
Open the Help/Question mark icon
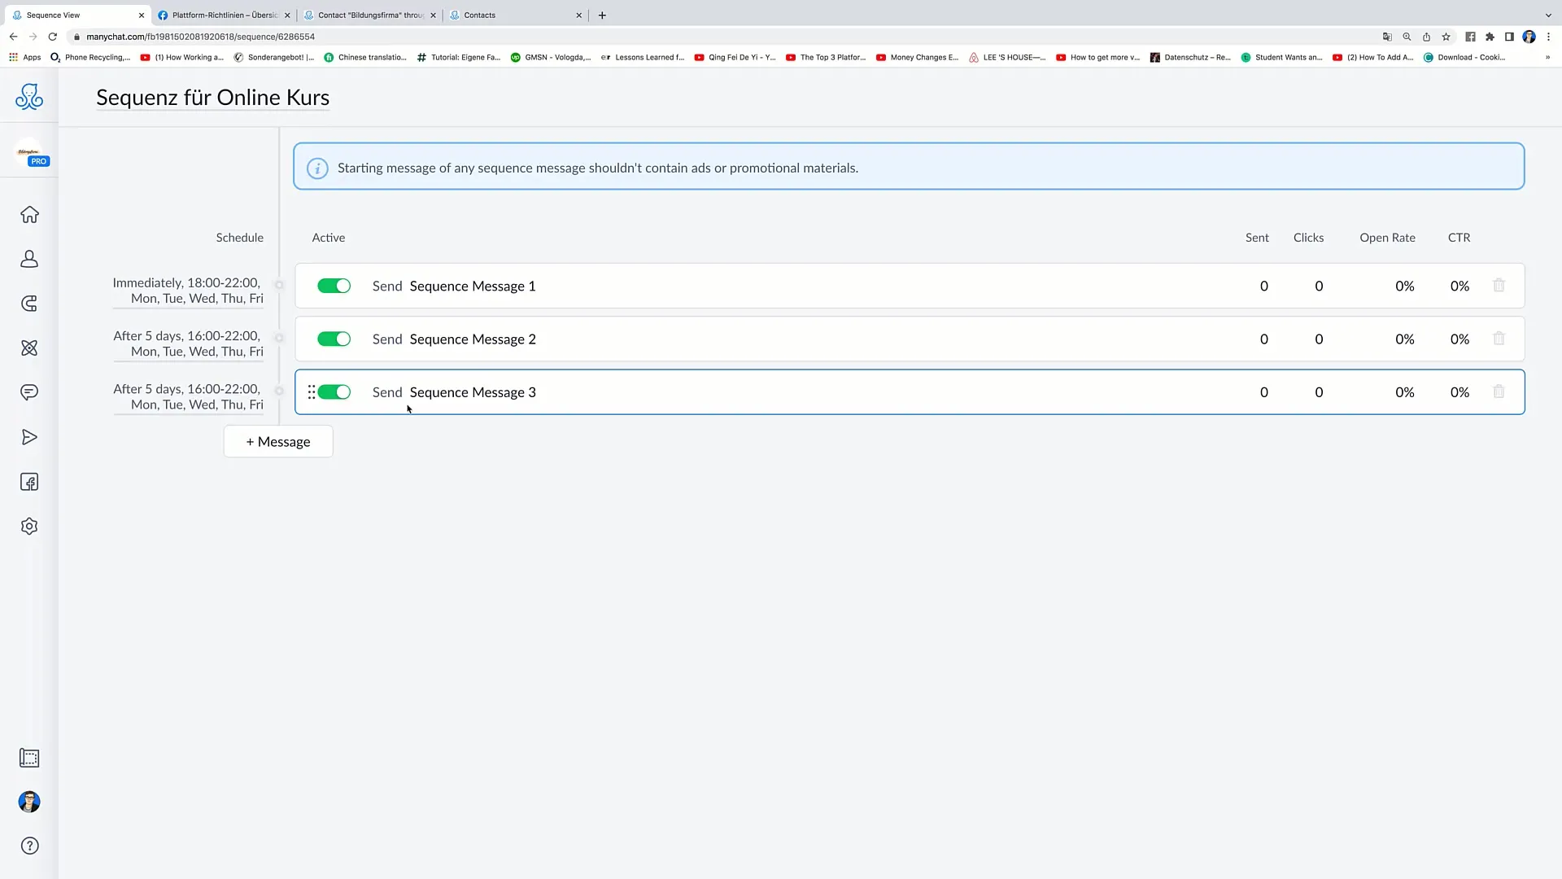coord(29,846)
